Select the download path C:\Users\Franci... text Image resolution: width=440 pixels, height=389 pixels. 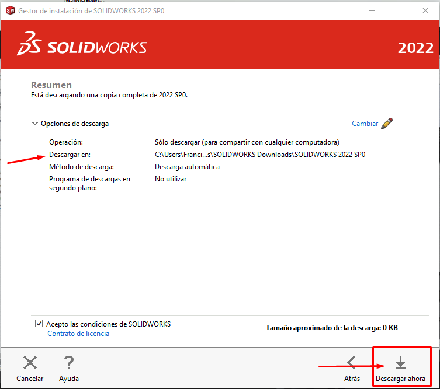coord(260,155)
